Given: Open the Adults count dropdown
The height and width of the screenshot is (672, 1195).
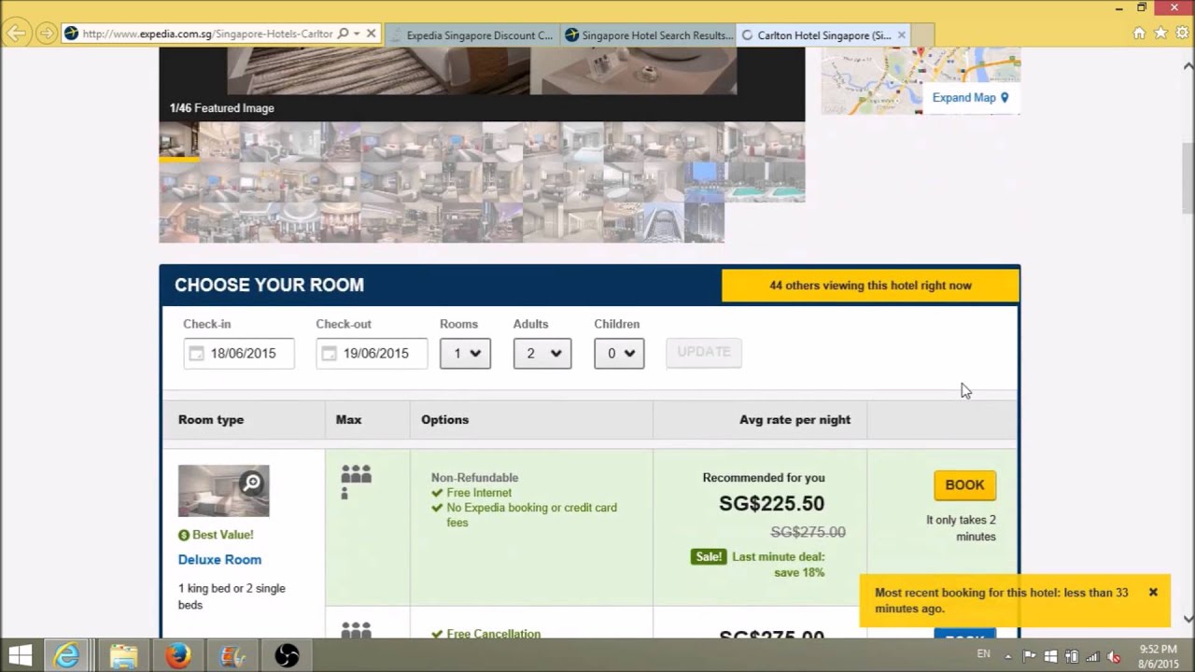Looking at the screenshot, I should pyautogui.click(x=542, y=354).
